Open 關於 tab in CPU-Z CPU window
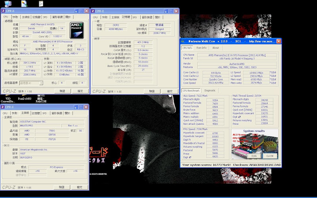This screenshot has width=317, height=198. (x=68, y=17)
